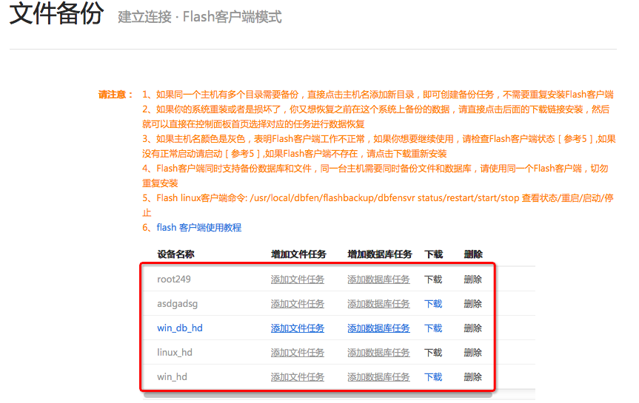Image resolution: width=639 pixels, height=403 pixels.
Task: Delete the asdgadsg device
Action: pyautogui.click(x=472, y=304)
